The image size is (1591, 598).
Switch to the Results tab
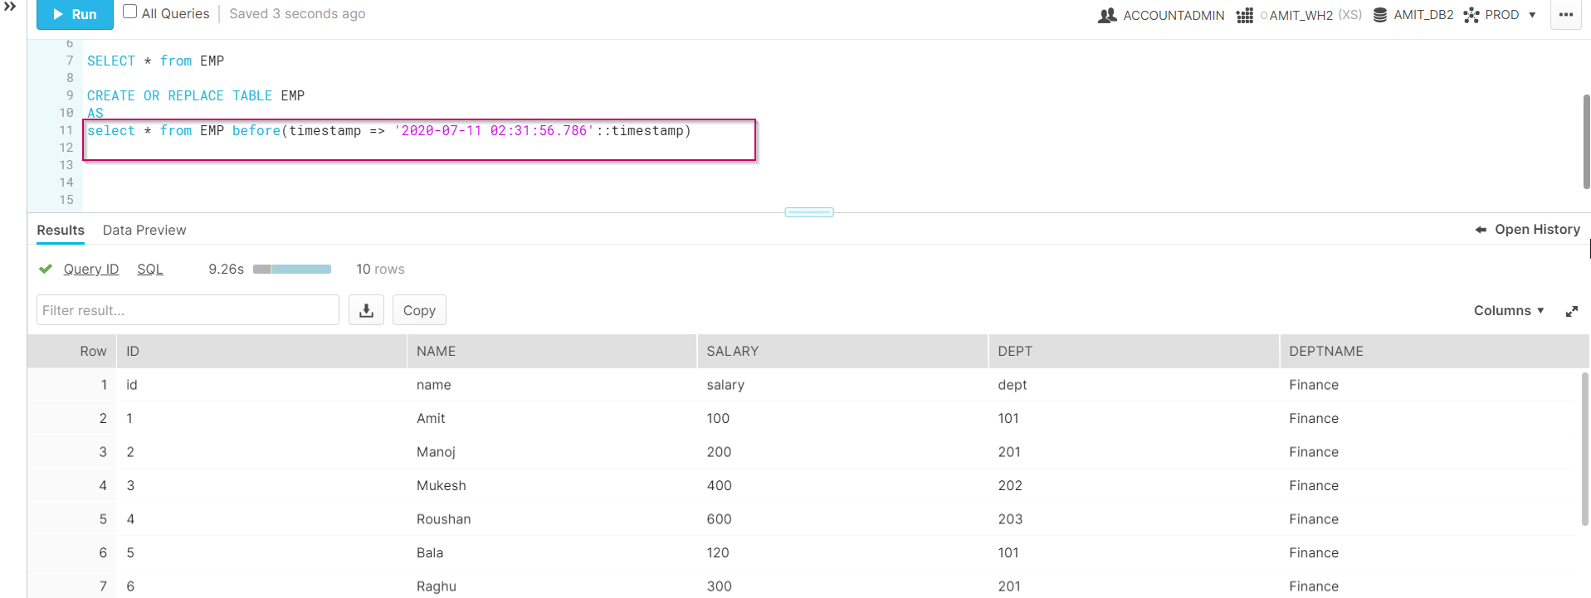click(61, 230)
